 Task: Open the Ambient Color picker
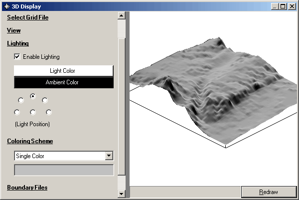coord(63,82)
